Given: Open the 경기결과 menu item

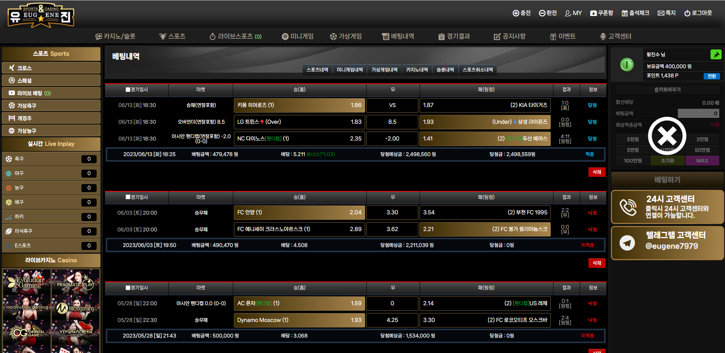Looking at the screenshot, I should coord(454,37).
